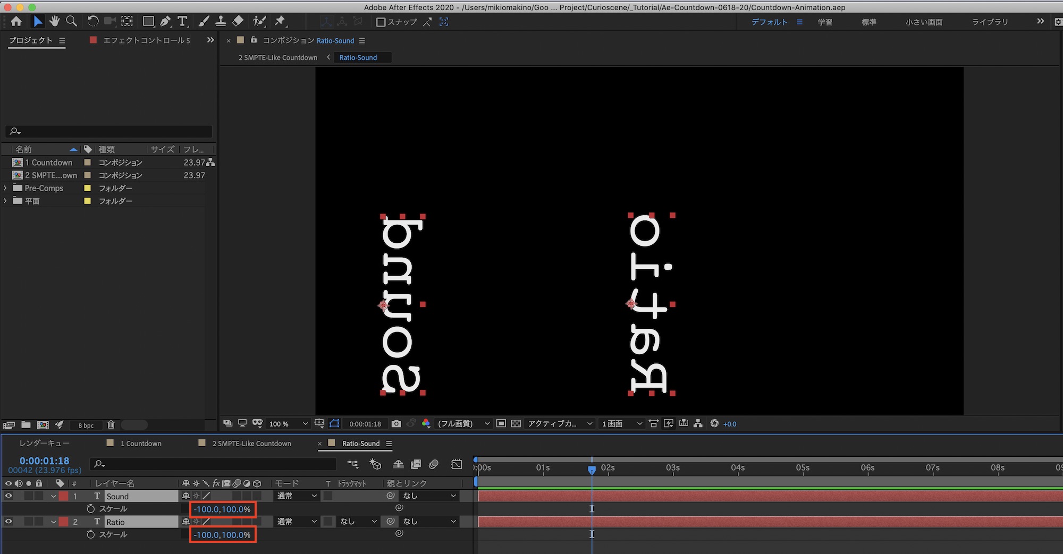The image size is (1063, 554).
Task: Pick the Horizontal Type tool
Action: pyautogui.click(x=182, y=21)
